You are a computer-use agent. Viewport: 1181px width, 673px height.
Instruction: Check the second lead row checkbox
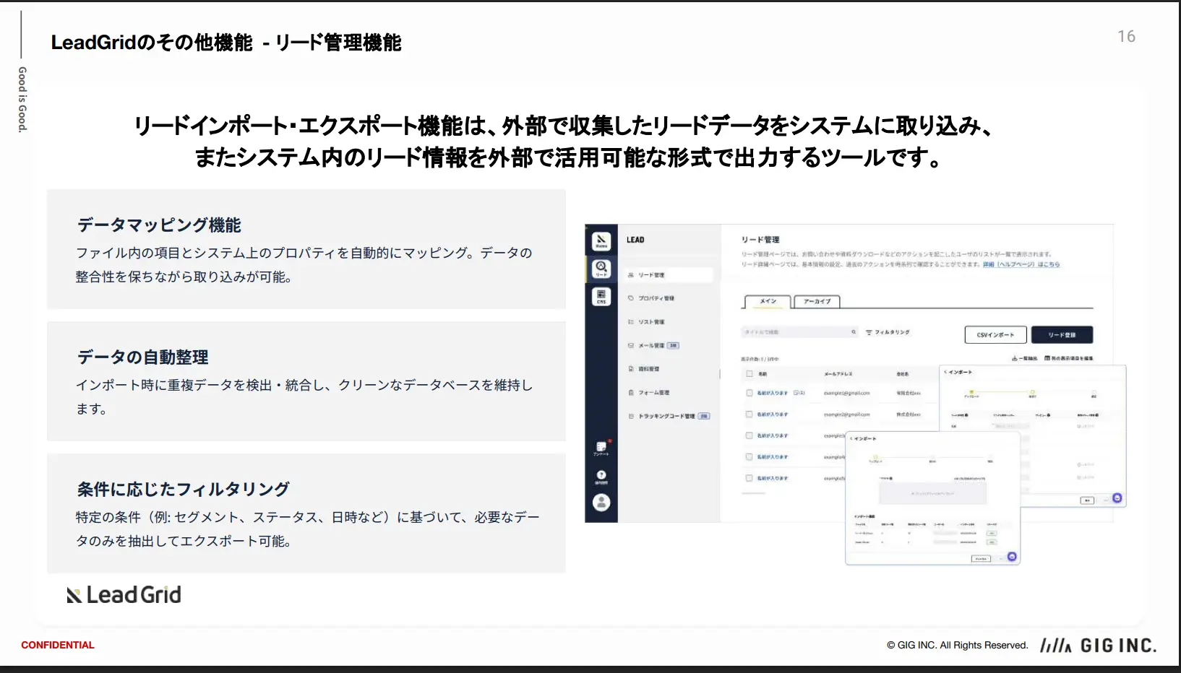coord(750,414)
